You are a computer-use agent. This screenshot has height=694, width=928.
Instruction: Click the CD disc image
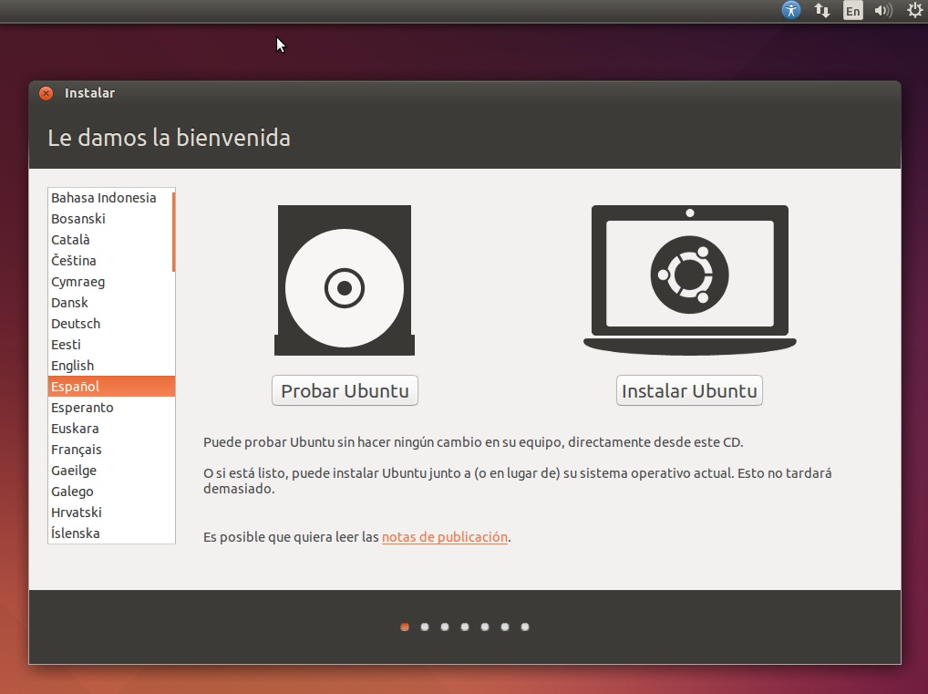pos(345,280)
